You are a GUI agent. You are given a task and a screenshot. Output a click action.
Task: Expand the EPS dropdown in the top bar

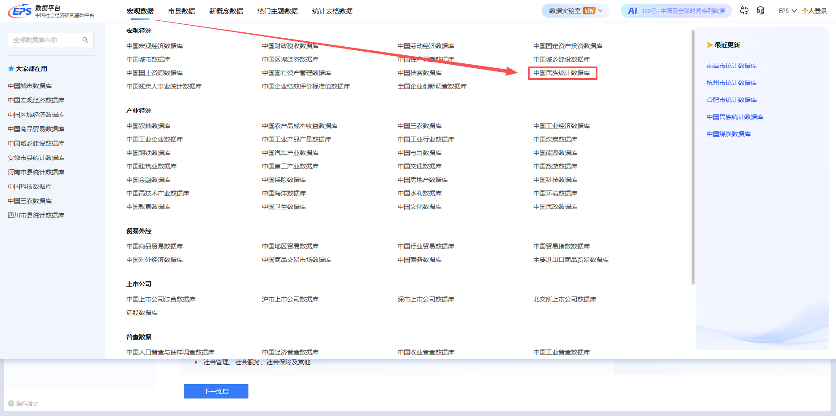tap(787, 10)
